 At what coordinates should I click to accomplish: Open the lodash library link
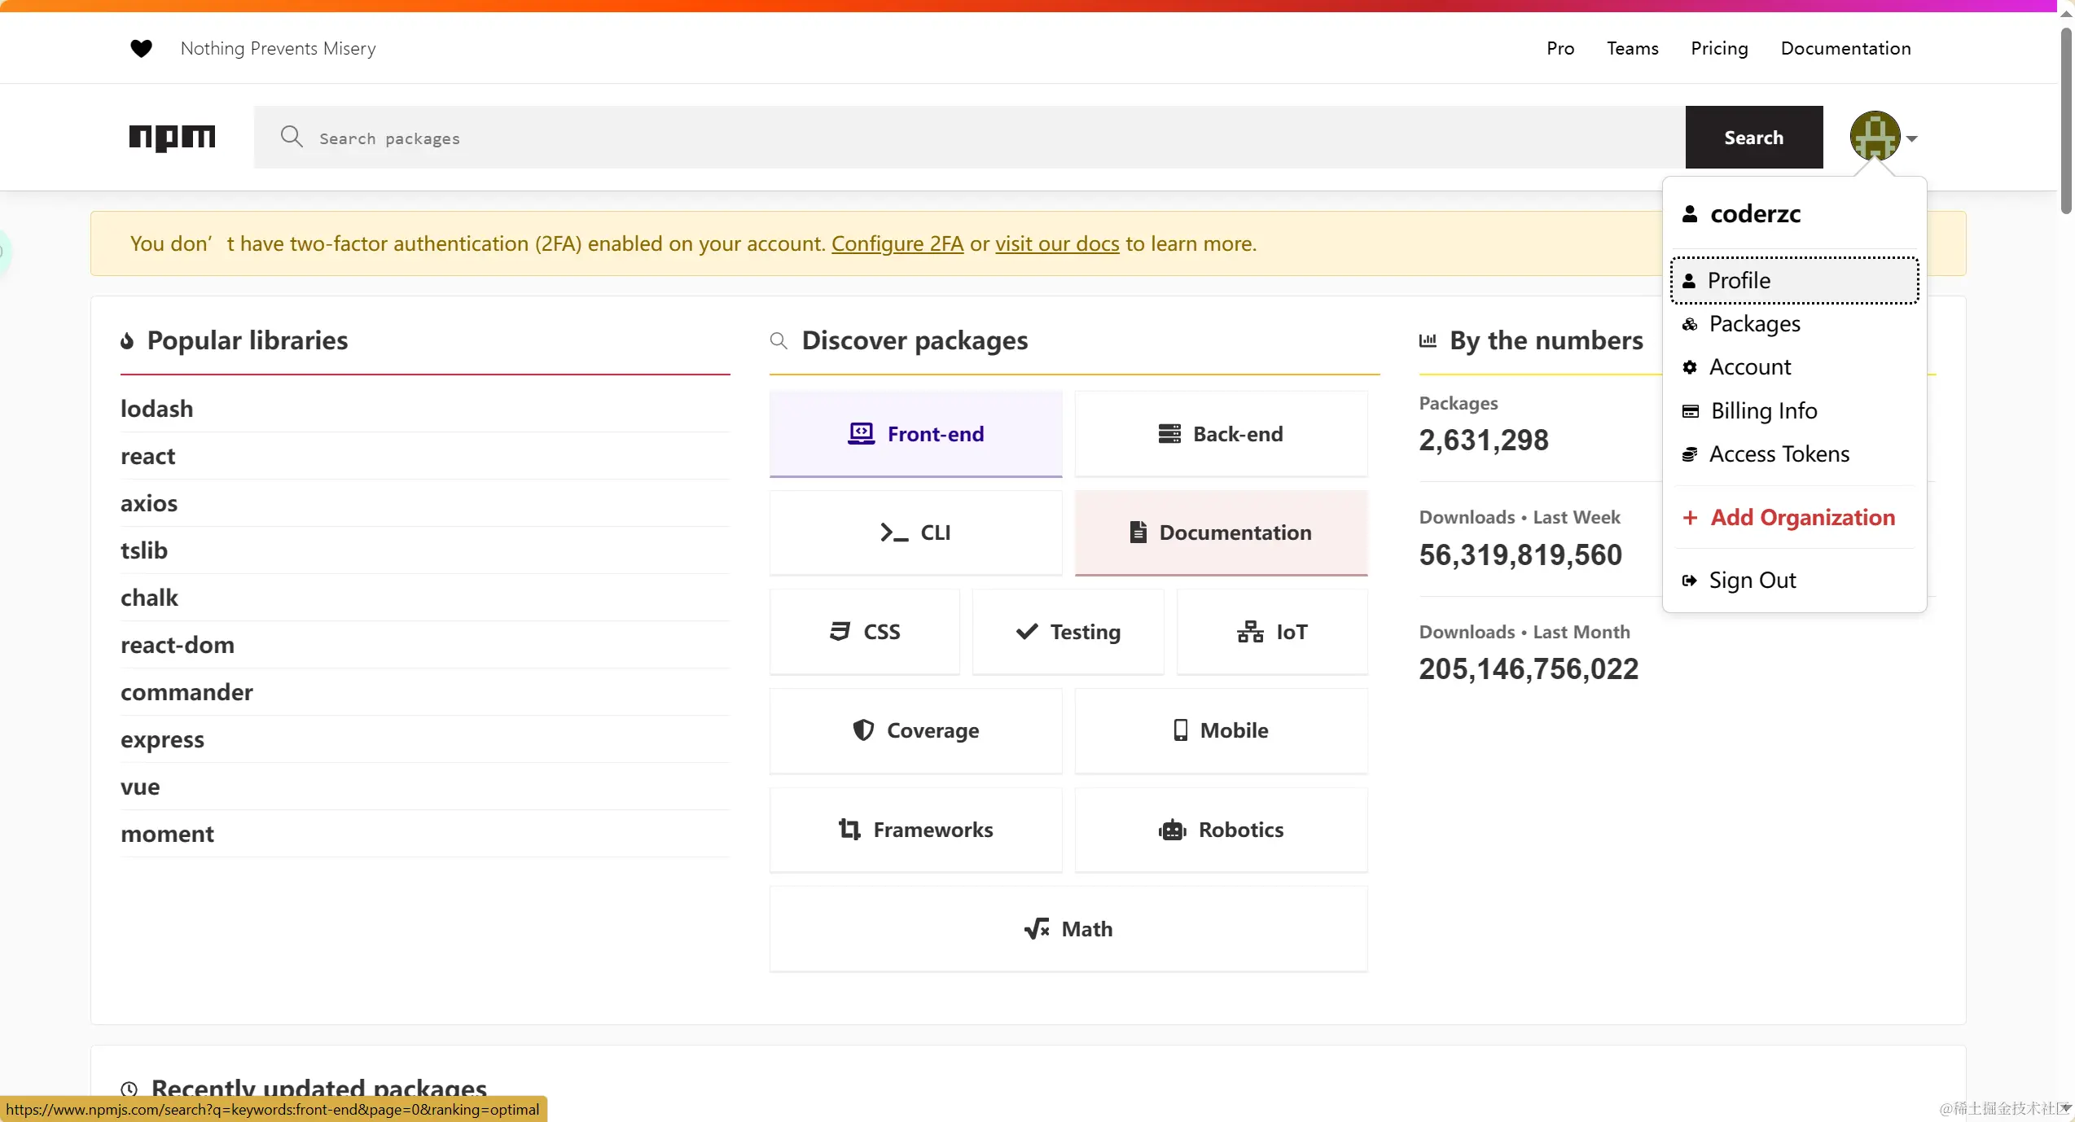pos(156,409)
